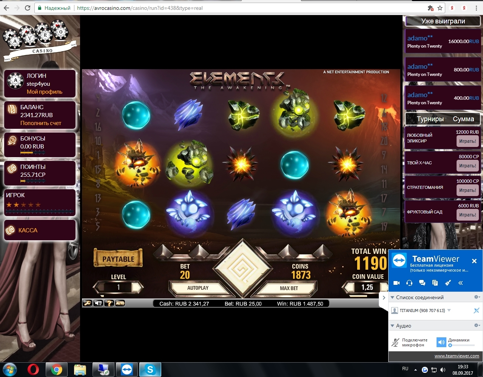Click the browser address bar URL

(x=140, y=8)
